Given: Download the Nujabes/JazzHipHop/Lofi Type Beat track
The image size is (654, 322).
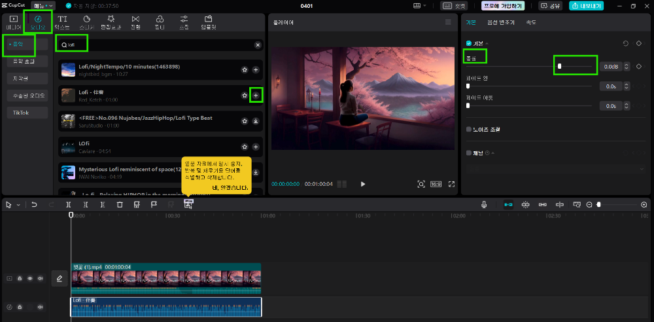Looking at the screenshot, I should click(256, 121).
